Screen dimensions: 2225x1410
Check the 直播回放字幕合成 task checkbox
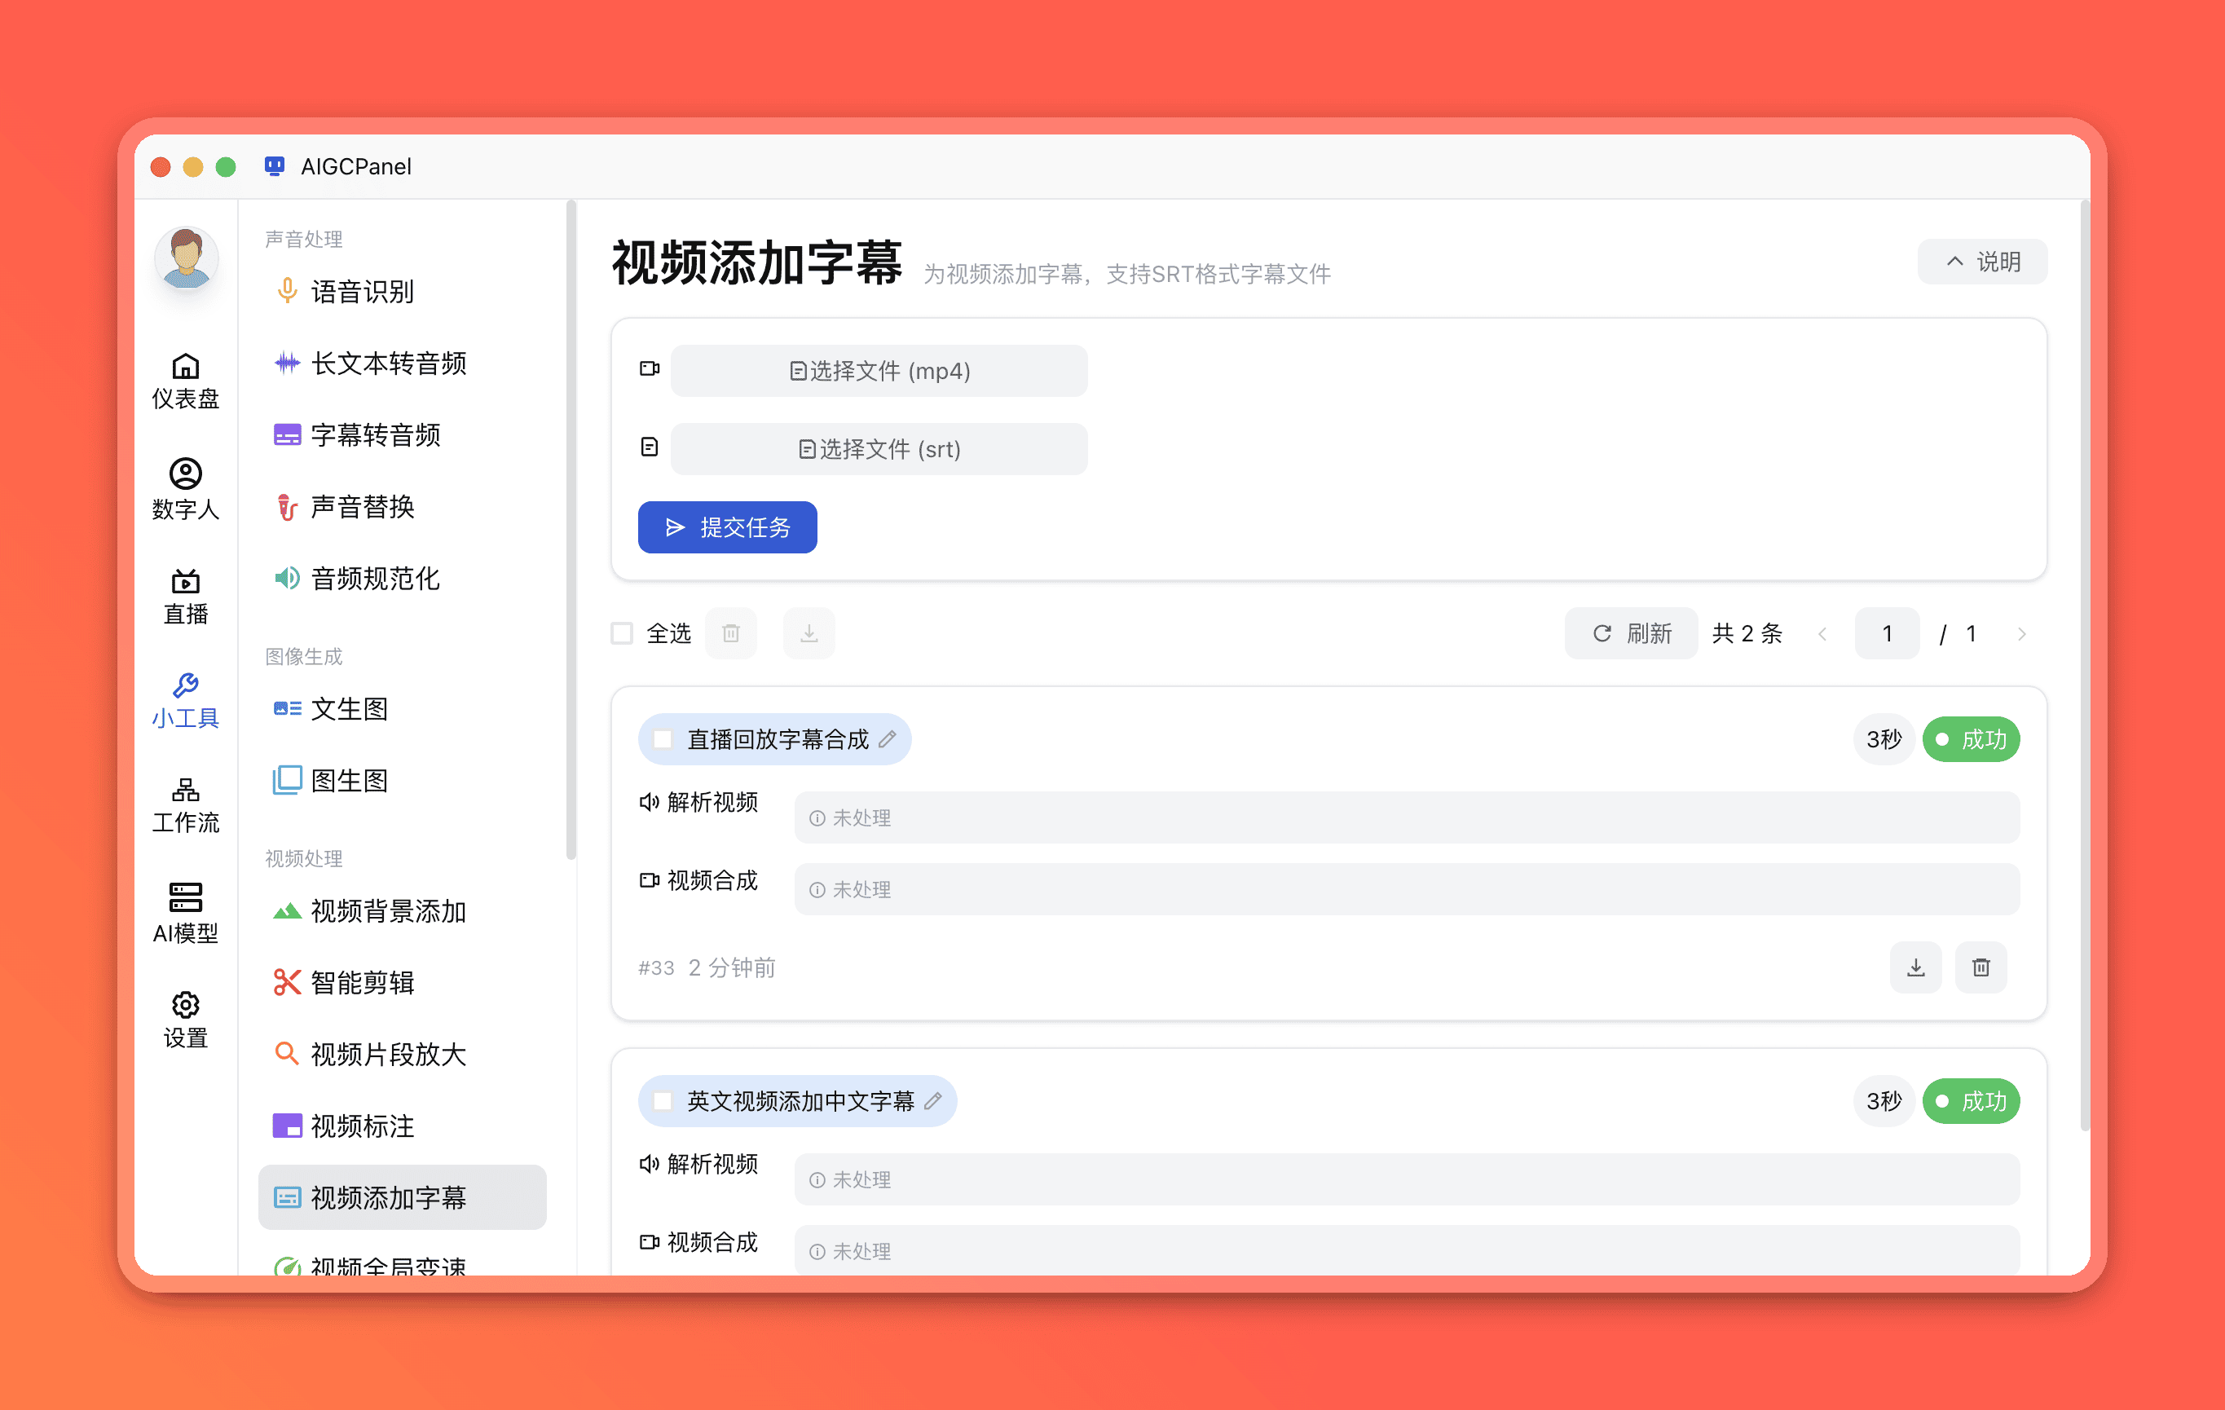663,739
